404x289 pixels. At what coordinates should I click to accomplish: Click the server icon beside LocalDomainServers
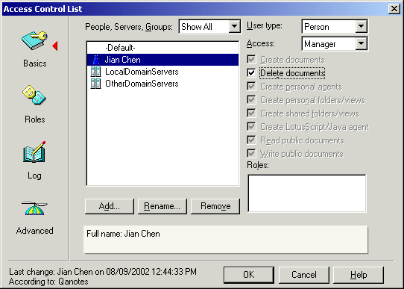click(96, 72)
